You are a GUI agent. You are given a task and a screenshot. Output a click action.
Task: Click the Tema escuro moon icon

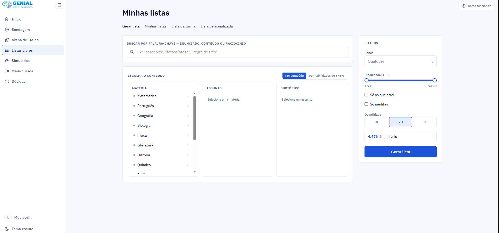(7, 229)
